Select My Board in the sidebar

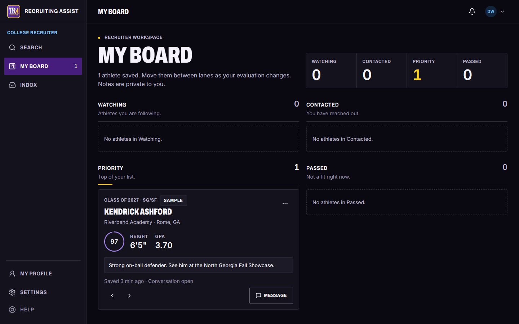pyautogui.click(x=43, y=66)
